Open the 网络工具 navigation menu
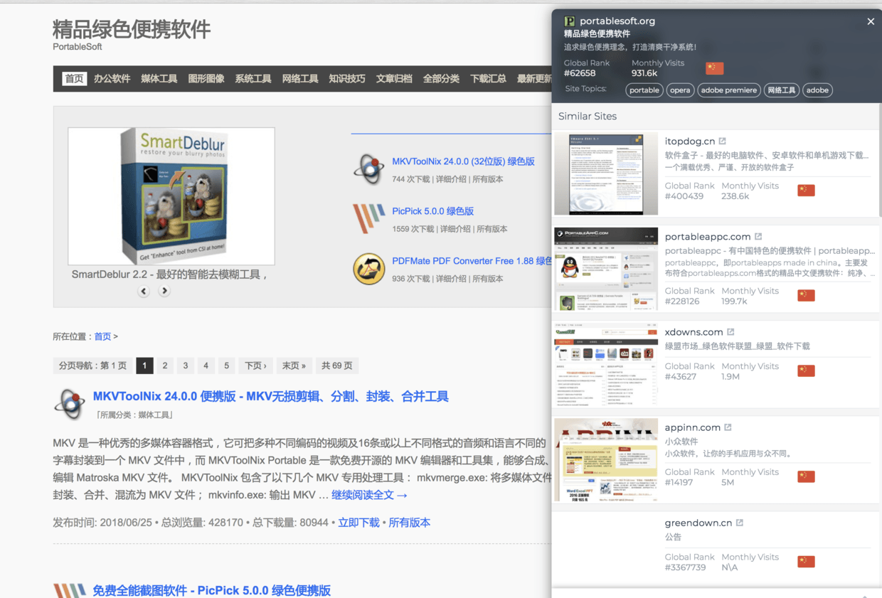This screenshot has width=882, height=598. (x=300, y=79)
